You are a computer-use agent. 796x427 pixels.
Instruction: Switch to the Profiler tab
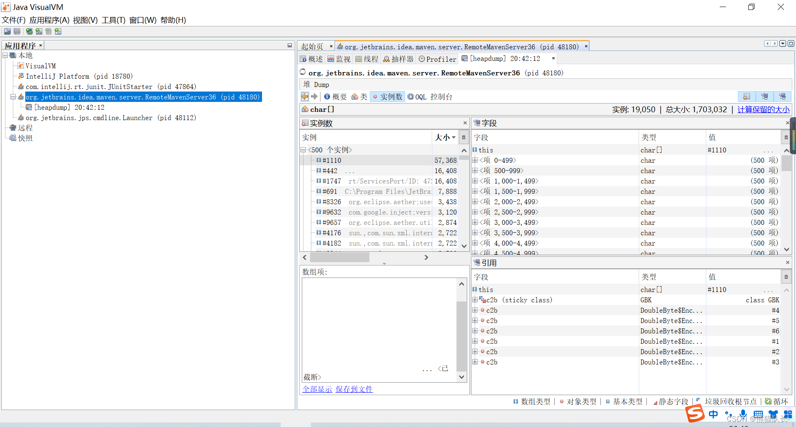tap(437, 59)
